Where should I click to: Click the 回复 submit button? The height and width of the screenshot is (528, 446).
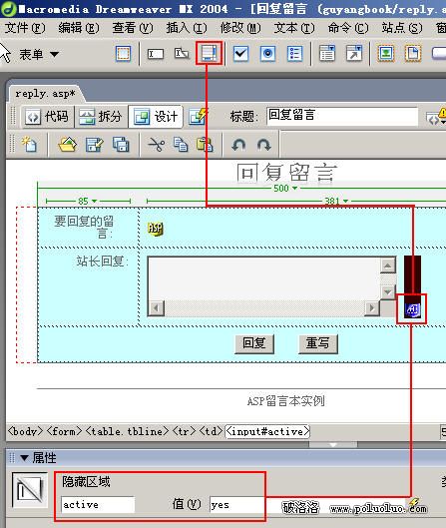point(254,343)
